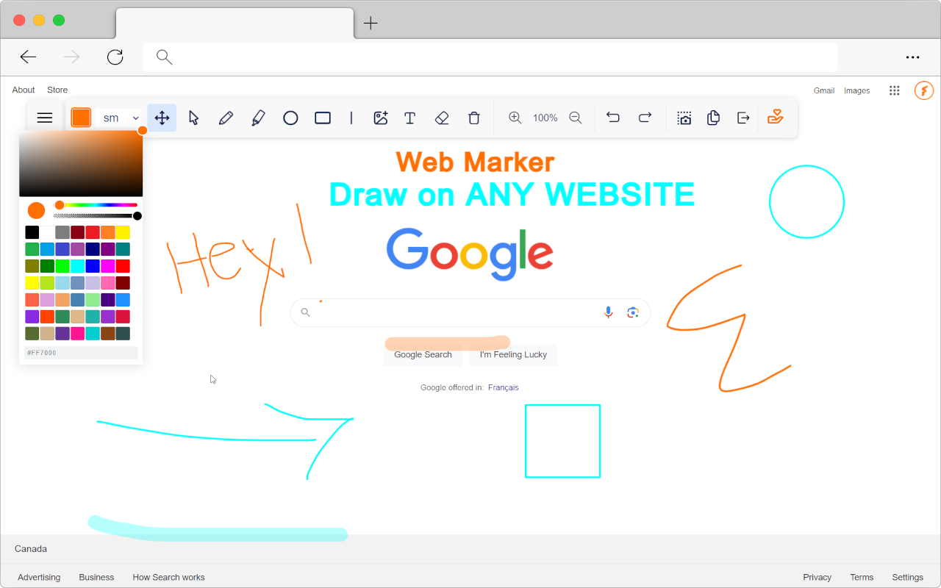Reload the page
This screenshot has width=941, height=588.
click(115, 57)
